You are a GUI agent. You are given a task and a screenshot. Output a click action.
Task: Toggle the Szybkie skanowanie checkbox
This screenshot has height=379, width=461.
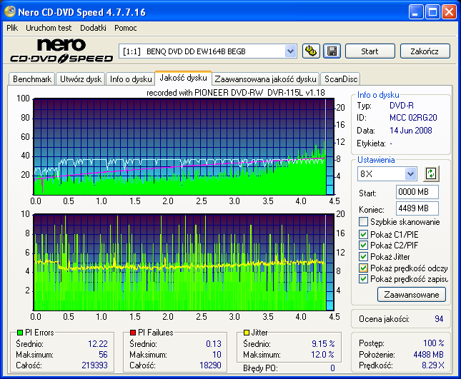tap(363, 222)
